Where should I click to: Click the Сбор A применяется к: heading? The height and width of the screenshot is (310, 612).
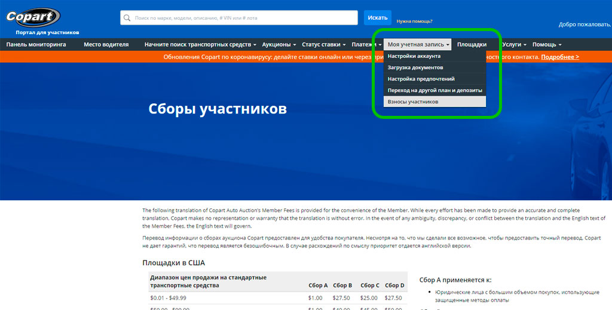tap(455, 280)
